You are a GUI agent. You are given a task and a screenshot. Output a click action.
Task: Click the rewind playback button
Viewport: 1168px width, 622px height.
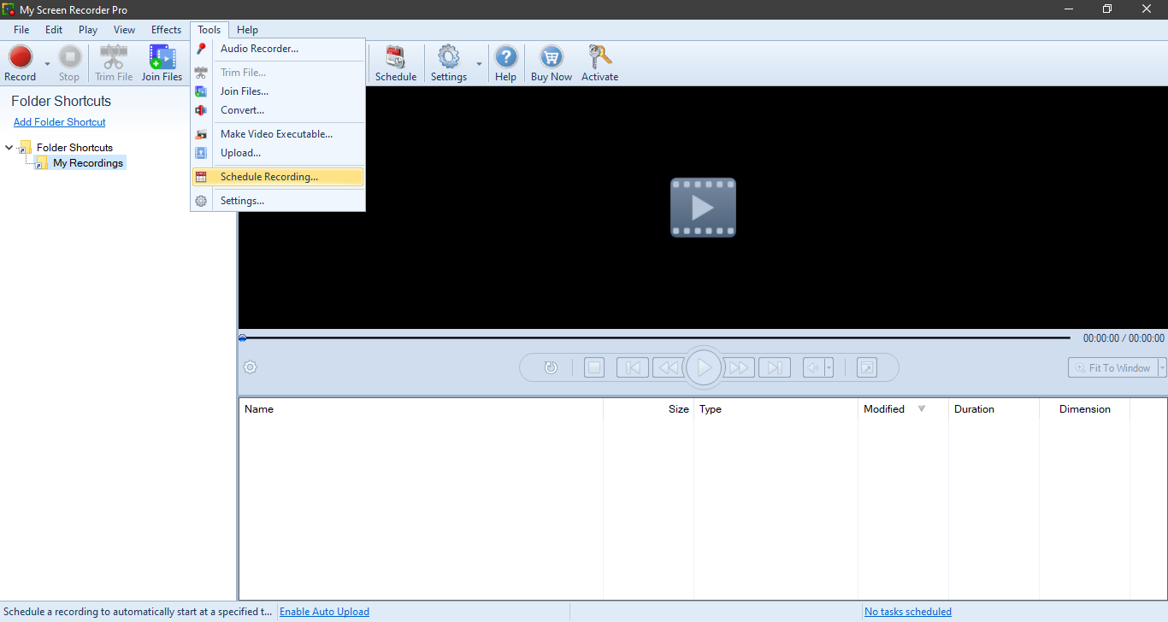pyautogui.click(x=668, y=368)
